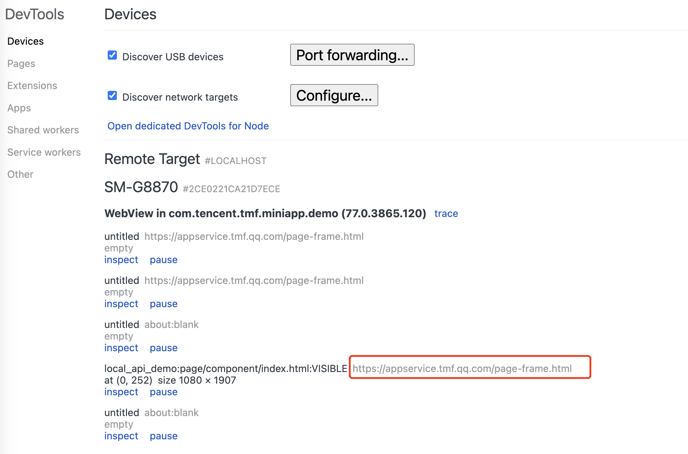The width and height of the screenshot is (688, 454).
Task: Inspect the second untitled page-frame target
Action: click(x=121, y=304)
